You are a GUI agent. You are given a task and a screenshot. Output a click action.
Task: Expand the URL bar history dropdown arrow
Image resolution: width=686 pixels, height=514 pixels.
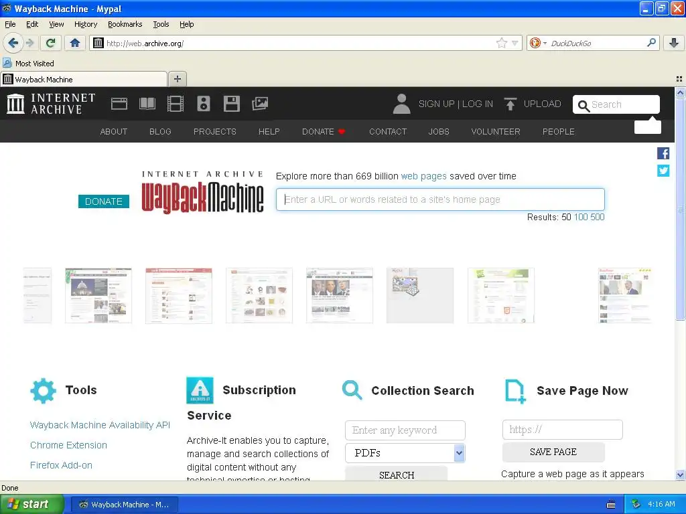tap(515, 43)
